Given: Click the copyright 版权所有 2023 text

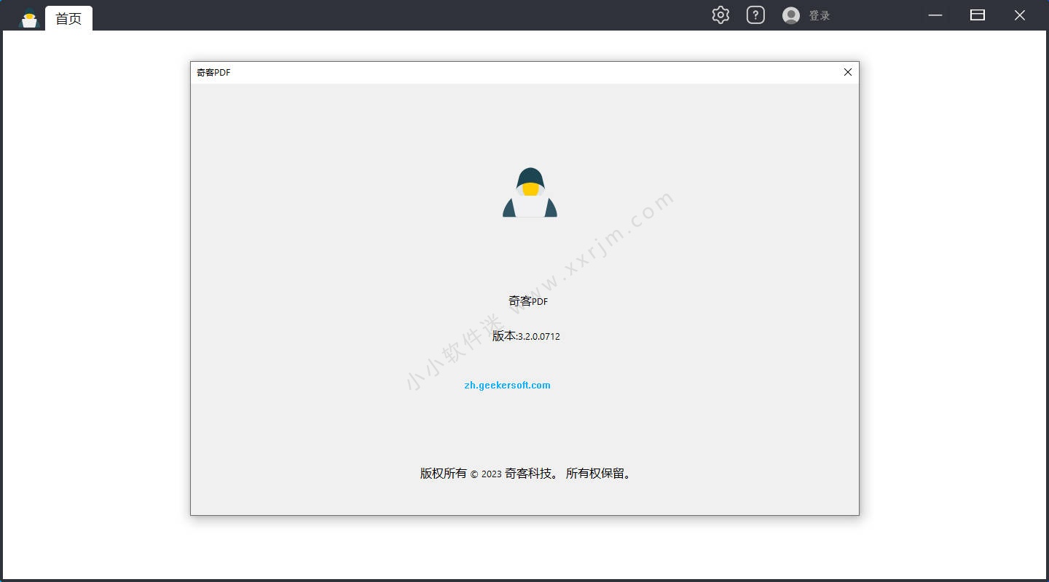Looking at the screenshot, I should coord(527,474).
